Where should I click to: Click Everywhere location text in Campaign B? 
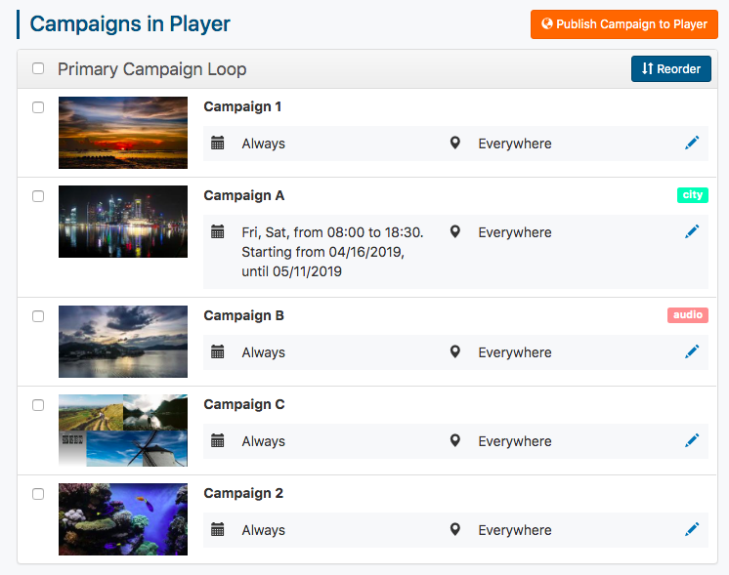[515, 352]
